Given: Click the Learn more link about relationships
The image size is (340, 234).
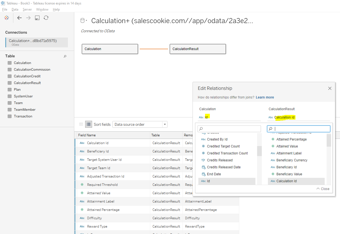Looking at the screenshot, I should pyautogui.click(x=265, y=97).
